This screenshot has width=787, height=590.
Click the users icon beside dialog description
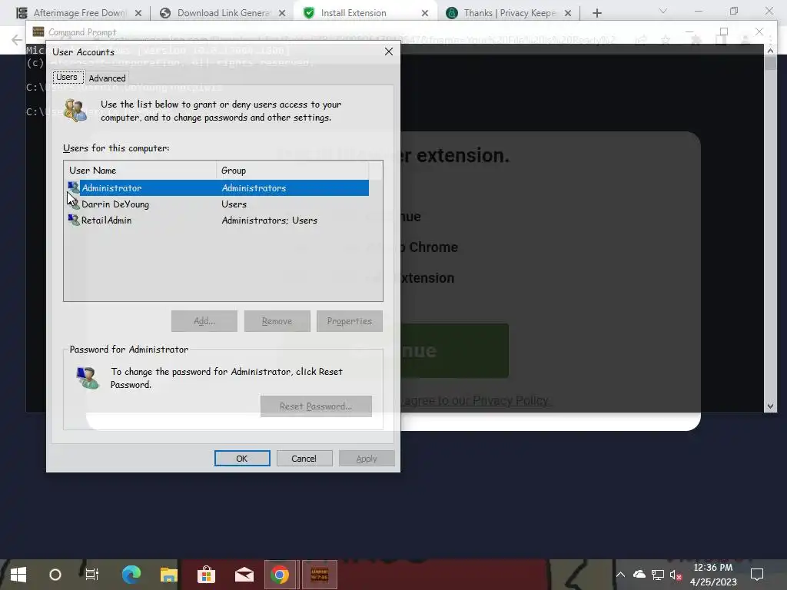click(75, 111)
